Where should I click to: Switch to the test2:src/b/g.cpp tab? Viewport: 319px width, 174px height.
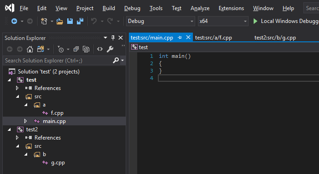[x=275, y=38]
